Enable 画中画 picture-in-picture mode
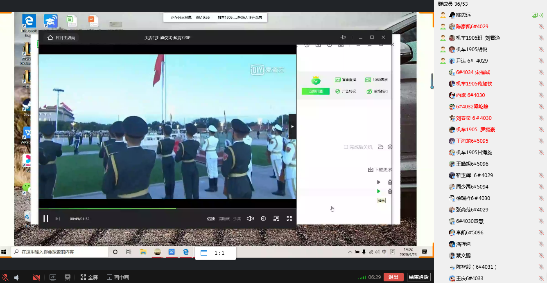 pyautogui.click(x=118, y=277)
